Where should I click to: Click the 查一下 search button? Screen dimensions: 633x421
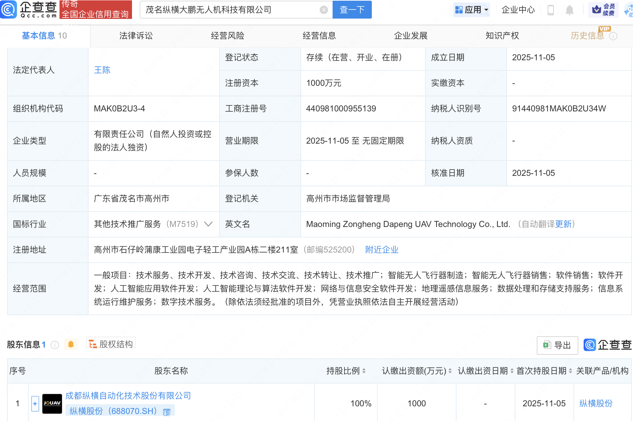pos(352,10)
